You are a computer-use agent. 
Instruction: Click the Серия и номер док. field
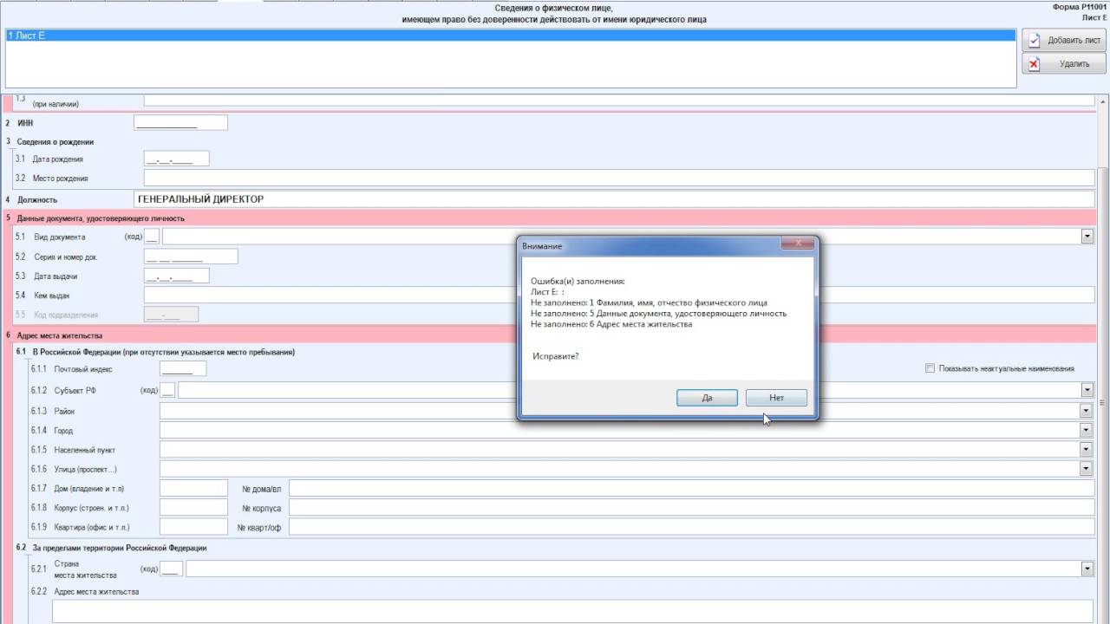pos(191,257)
